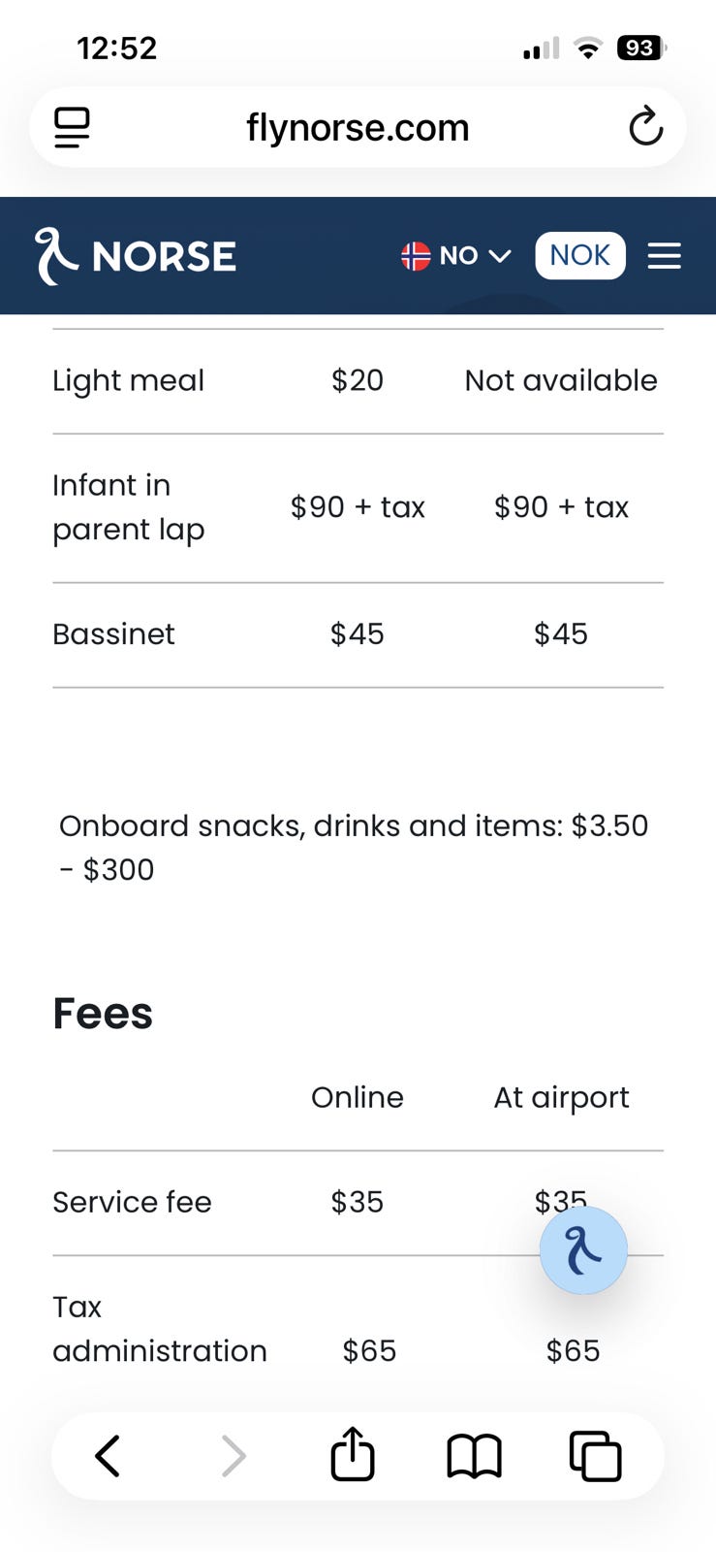This screenshot has width=716, height=1552.
Task: Expand the NO country dropdown
Action: [x=457, y=256]
